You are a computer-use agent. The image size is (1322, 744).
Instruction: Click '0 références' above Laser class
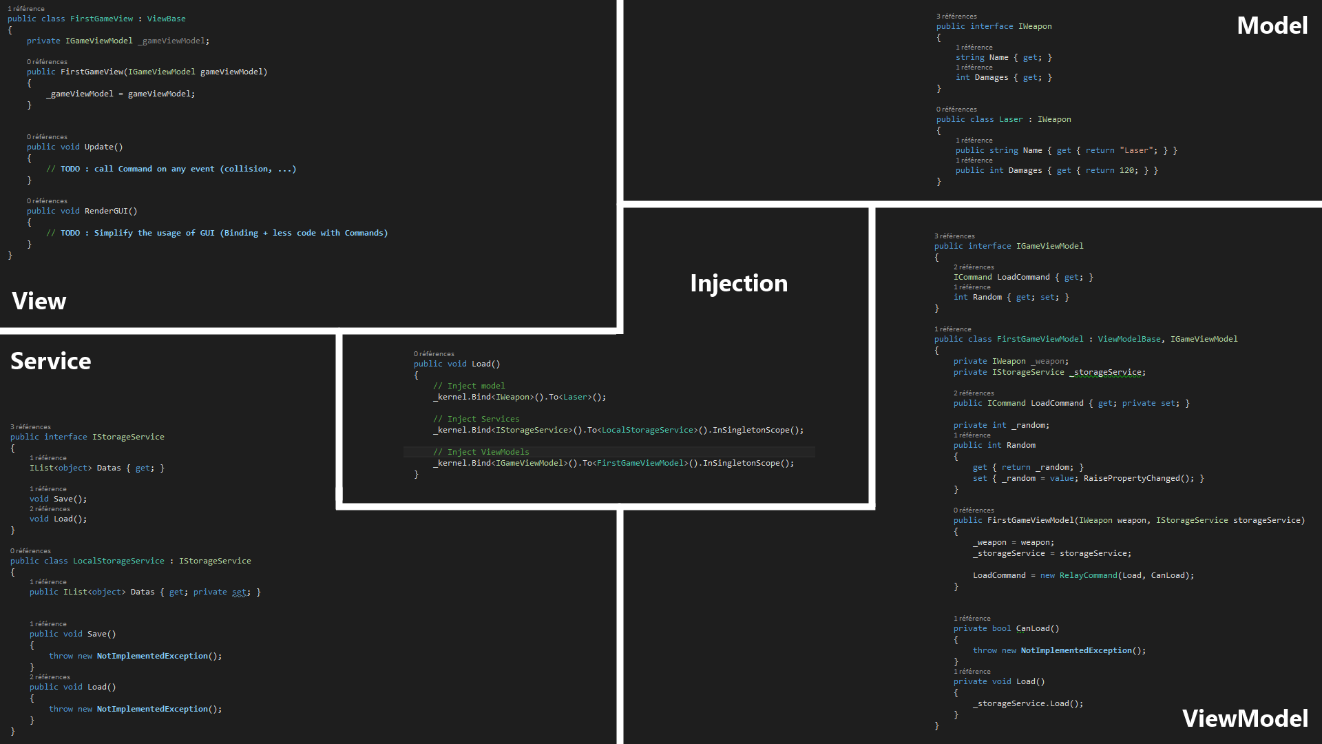pos(956,109)
